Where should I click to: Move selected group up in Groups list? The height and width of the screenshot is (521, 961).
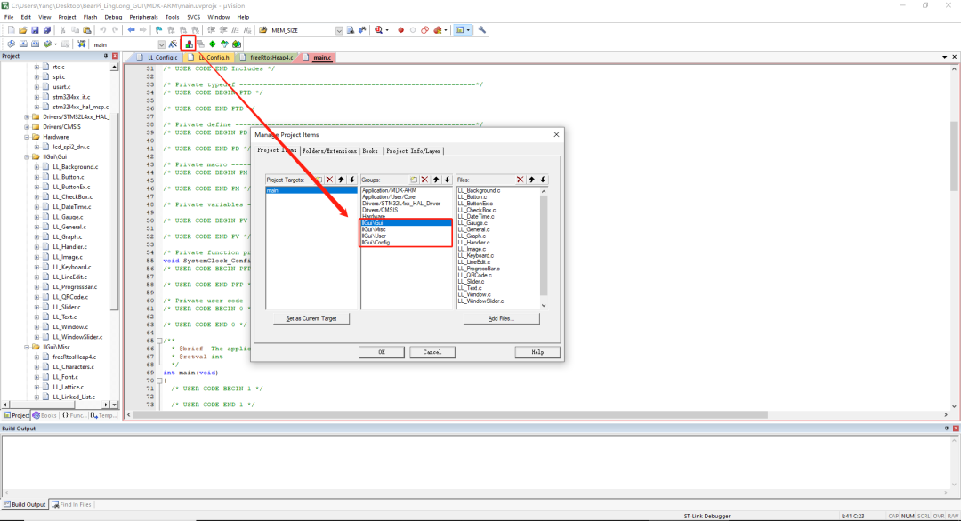point(437,180)
